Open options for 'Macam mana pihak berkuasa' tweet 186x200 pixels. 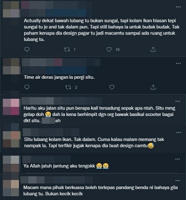click(178, 181)
